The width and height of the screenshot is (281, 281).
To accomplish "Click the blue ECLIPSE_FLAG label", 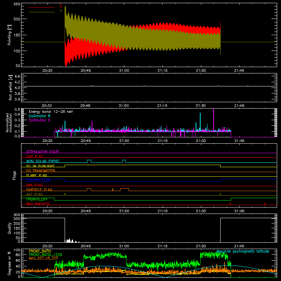I will (x=38, y=180).
